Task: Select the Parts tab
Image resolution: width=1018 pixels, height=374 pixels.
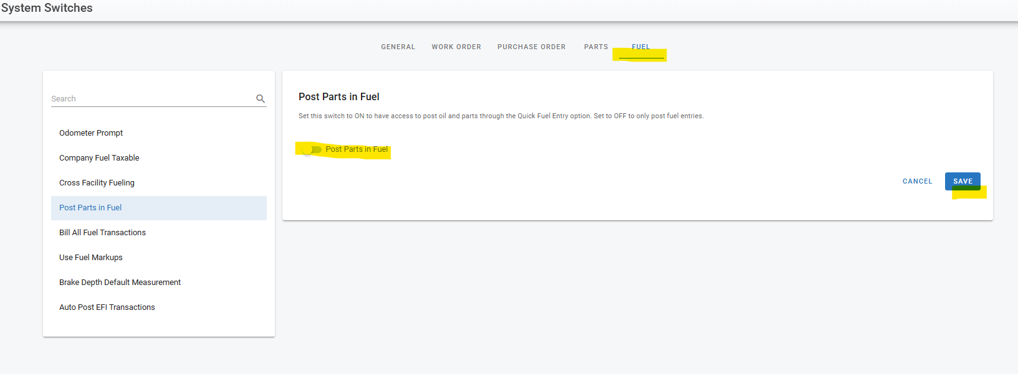Action: click(x=595, y=47)
